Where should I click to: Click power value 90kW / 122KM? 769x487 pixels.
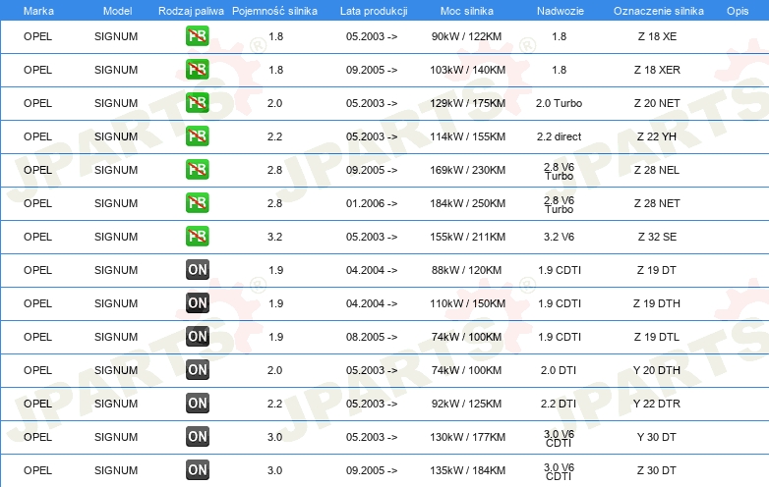(467, 36)
